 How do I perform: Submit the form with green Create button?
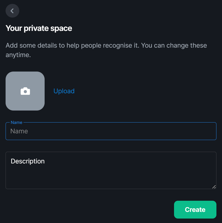[x=195, y=210]
